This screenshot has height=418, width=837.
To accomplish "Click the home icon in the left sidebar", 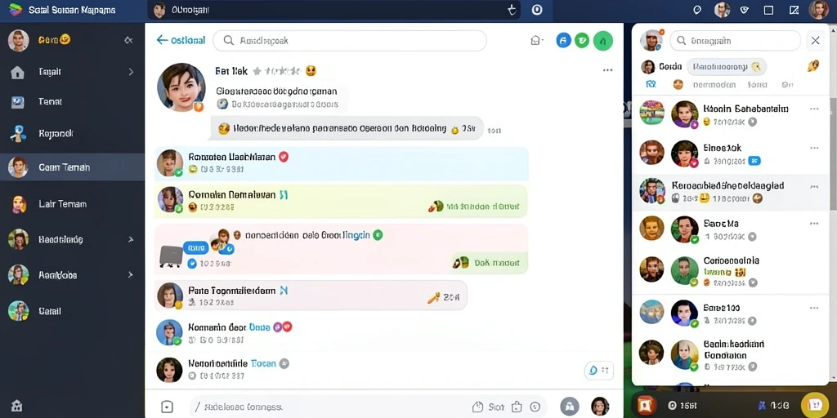I will [18, 72].
